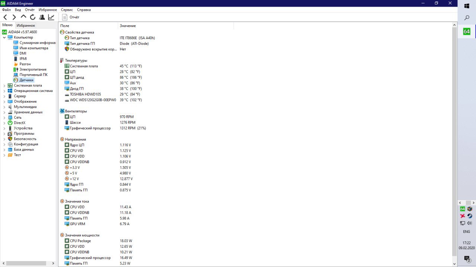Go forward with the right arrow toolbar button

click(14, 17)
